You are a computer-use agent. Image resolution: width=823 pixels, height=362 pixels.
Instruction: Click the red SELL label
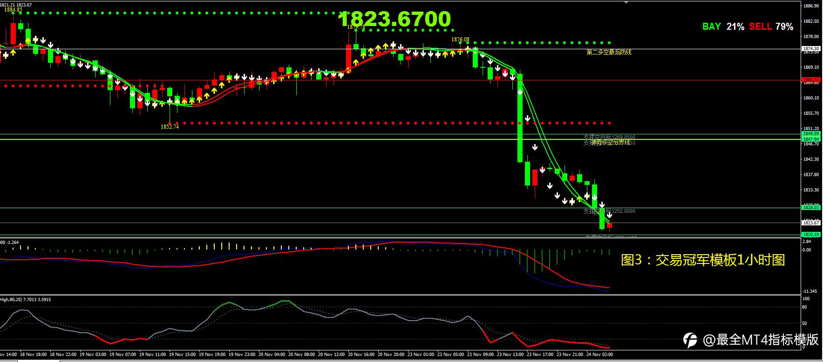[x=760, y=26]
